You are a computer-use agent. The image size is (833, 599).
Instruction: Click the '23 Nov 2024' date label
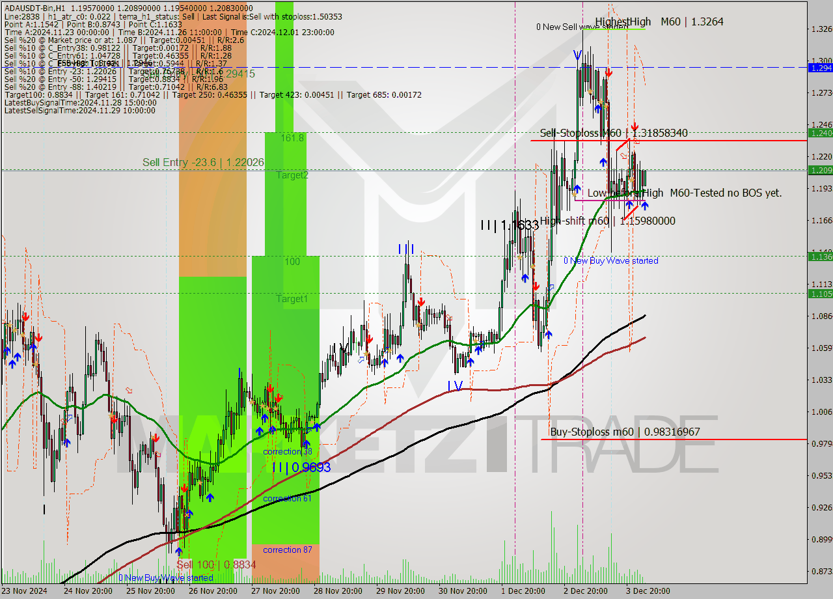point(24,591)
